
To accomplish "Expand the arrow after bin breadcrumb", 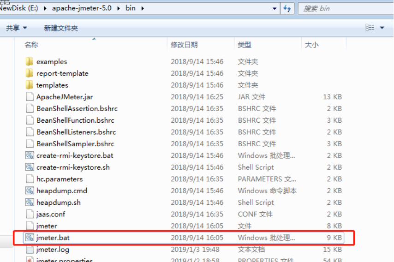I will 143,8.
